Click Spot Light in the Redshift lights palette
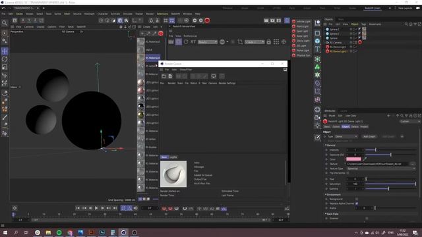 [301, 31]
